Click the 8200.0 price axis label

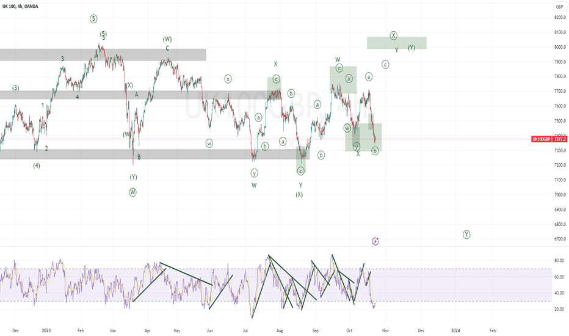click(x=560, y=18)
